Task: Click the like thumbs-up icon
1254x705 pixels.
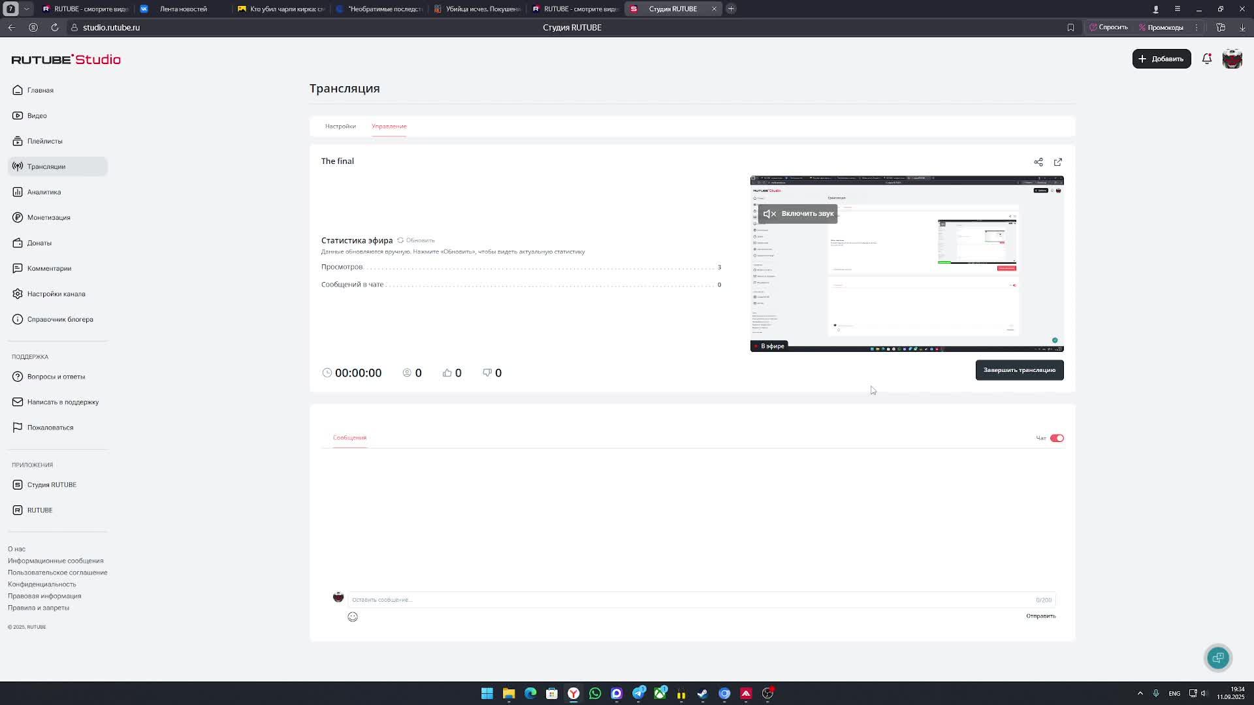Action: coord(447,373)
